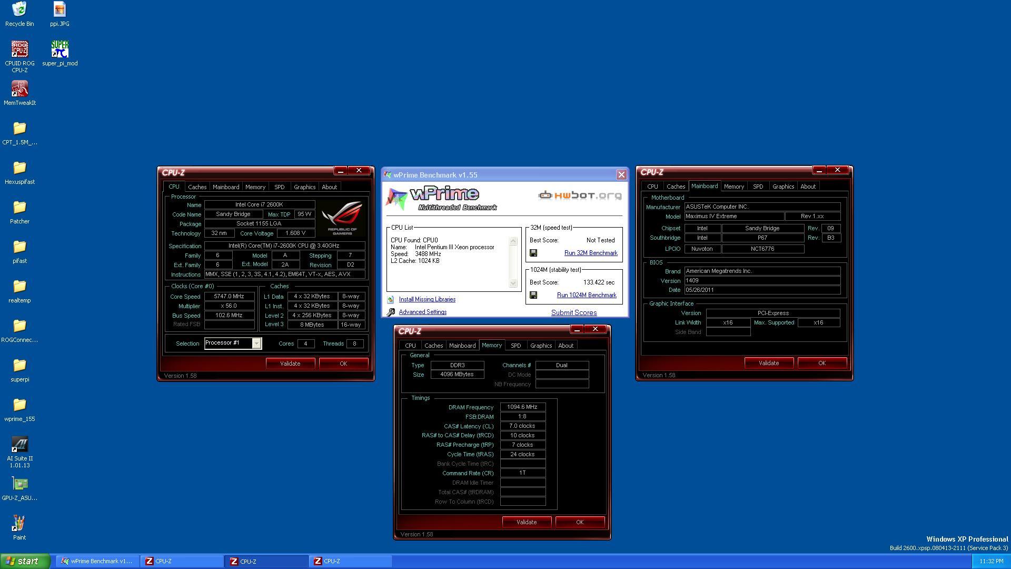1011x569 pixels.
Task: Select CPU tab in memory CPU-Z window
Action: [410, 346]
